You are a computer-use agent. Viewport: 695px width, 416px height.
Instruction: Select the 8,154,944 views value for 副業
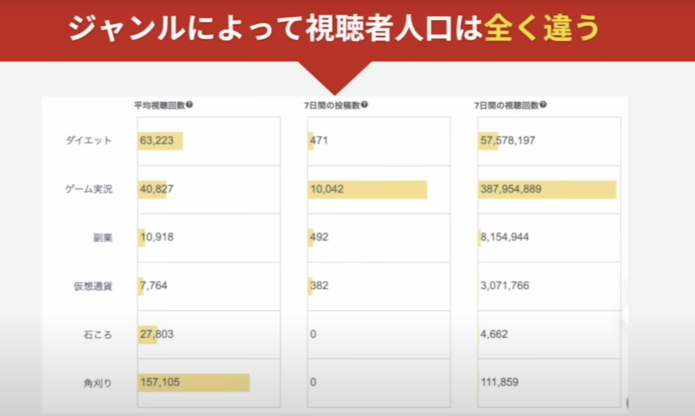point(504,237)
